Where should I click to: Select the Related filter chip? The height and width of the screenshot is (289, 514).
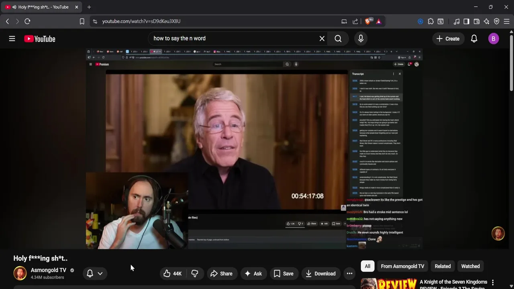point(443,266)
